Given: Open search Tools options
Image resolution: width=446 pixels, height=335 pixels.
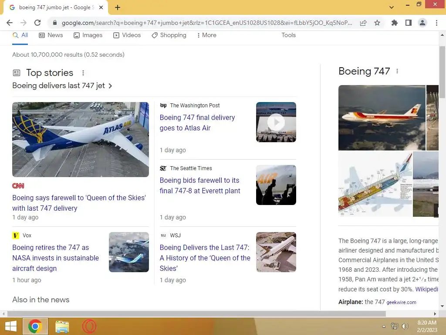Looking at the screenshot, I should coord(288,35).
